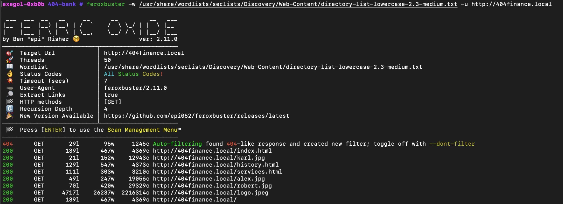This screenshot has width=563, height=204.
Task: Click the party popper beside New Version Available
Action: point(10,116)
